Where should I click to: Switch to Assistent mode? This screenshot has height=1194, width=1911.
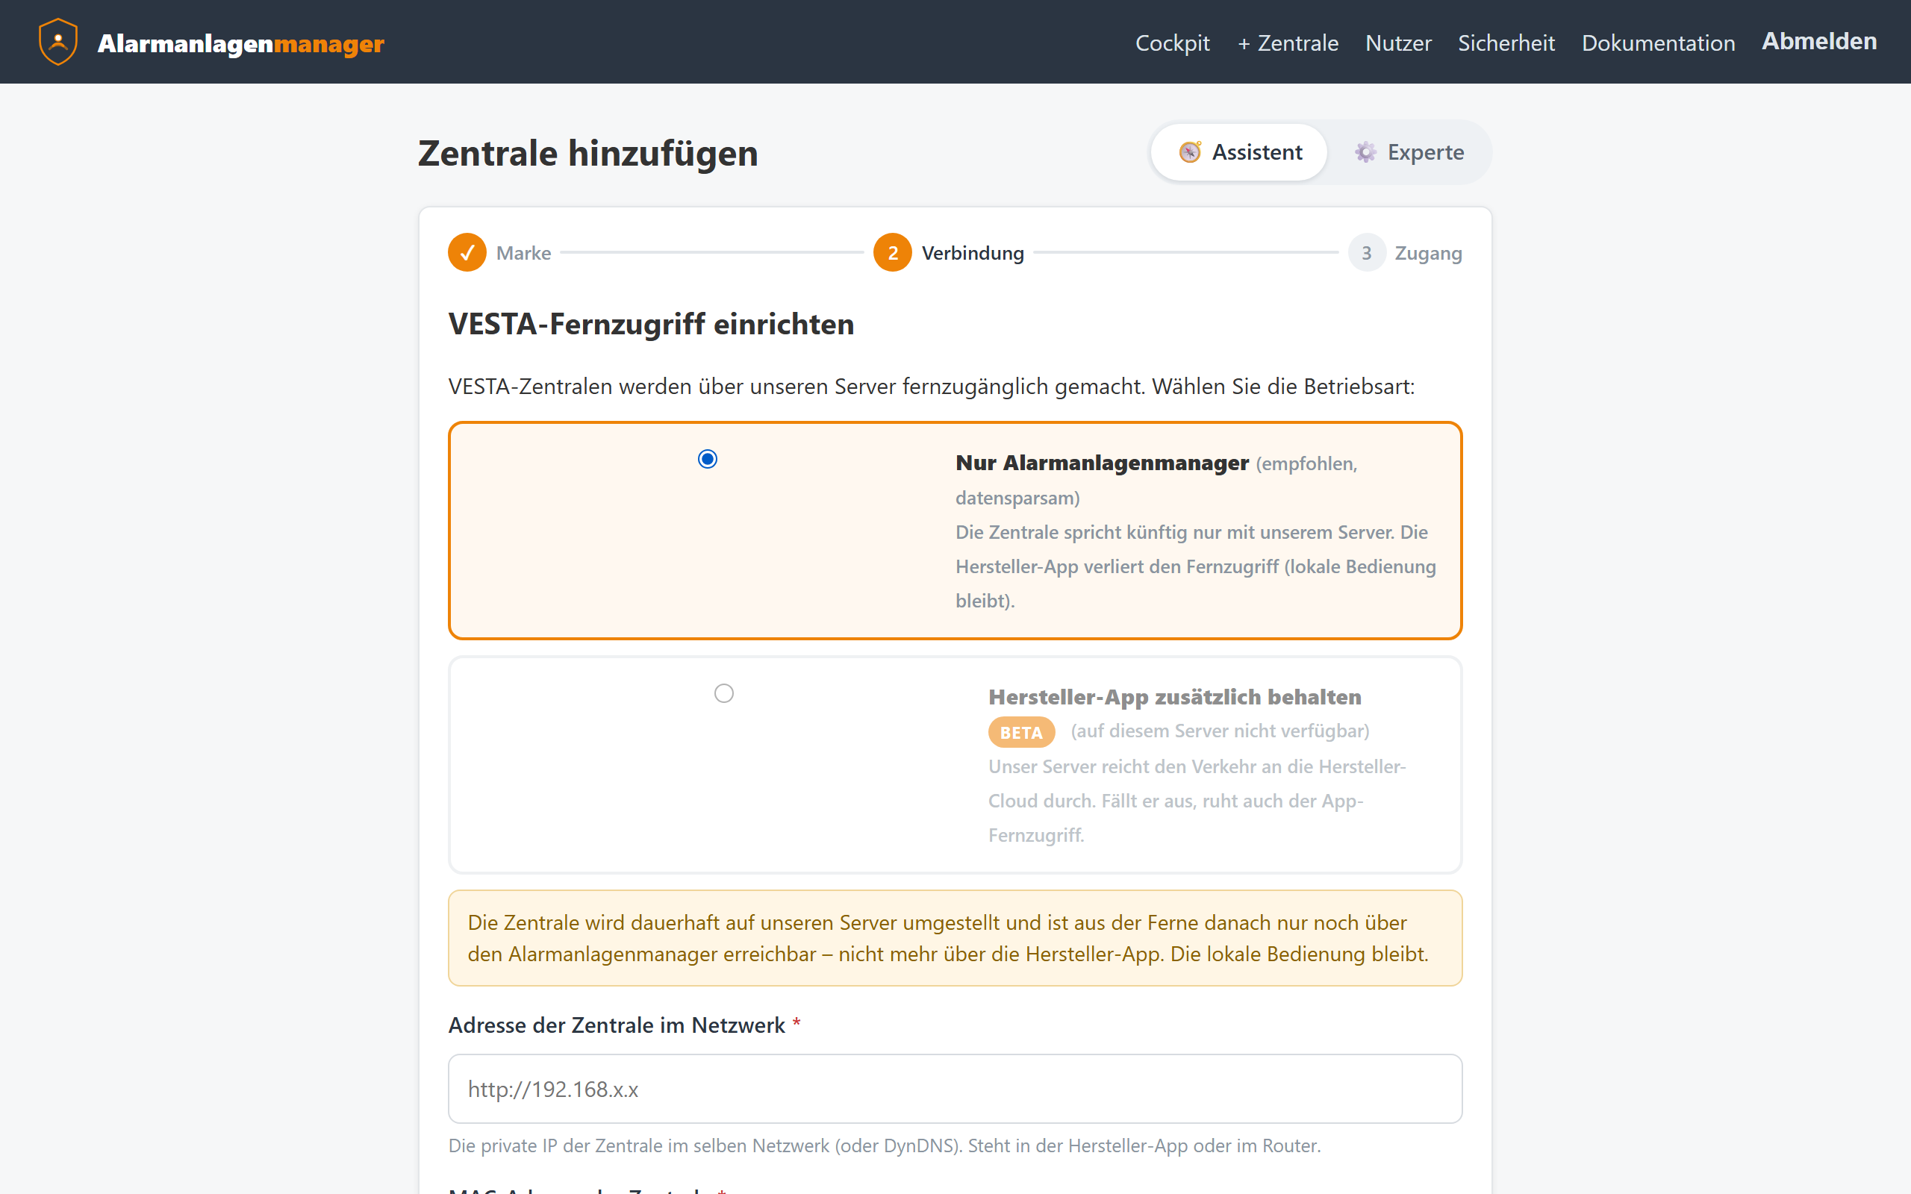(x=1239, y=152)
